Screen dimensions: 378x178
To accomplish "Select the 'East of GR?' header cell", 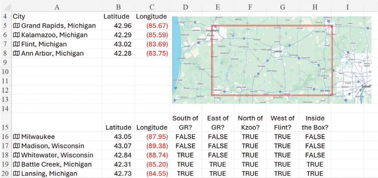I will [x=218, y=123].
